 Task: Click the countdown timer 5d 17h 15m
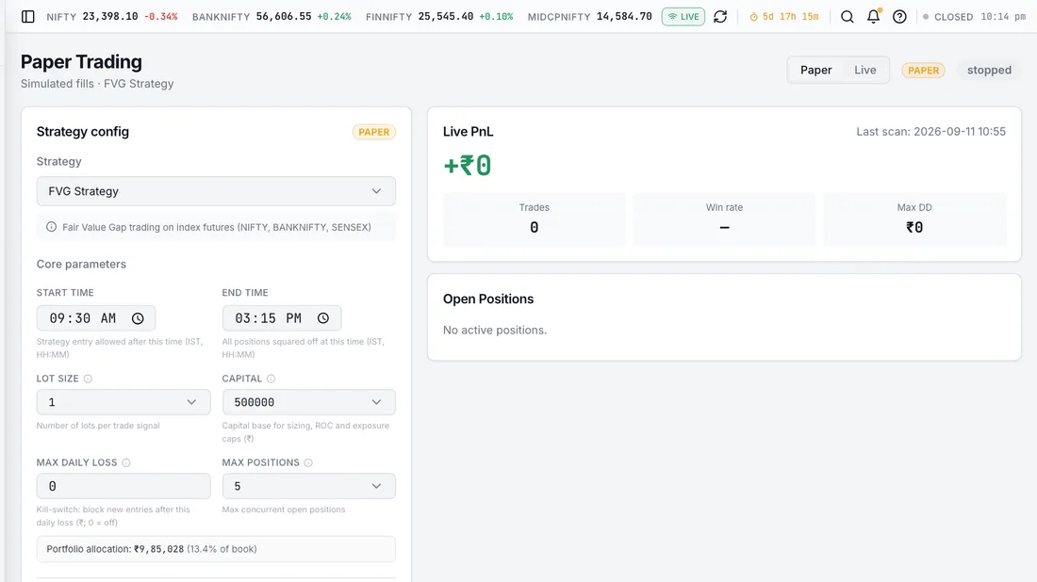point(784,17)
